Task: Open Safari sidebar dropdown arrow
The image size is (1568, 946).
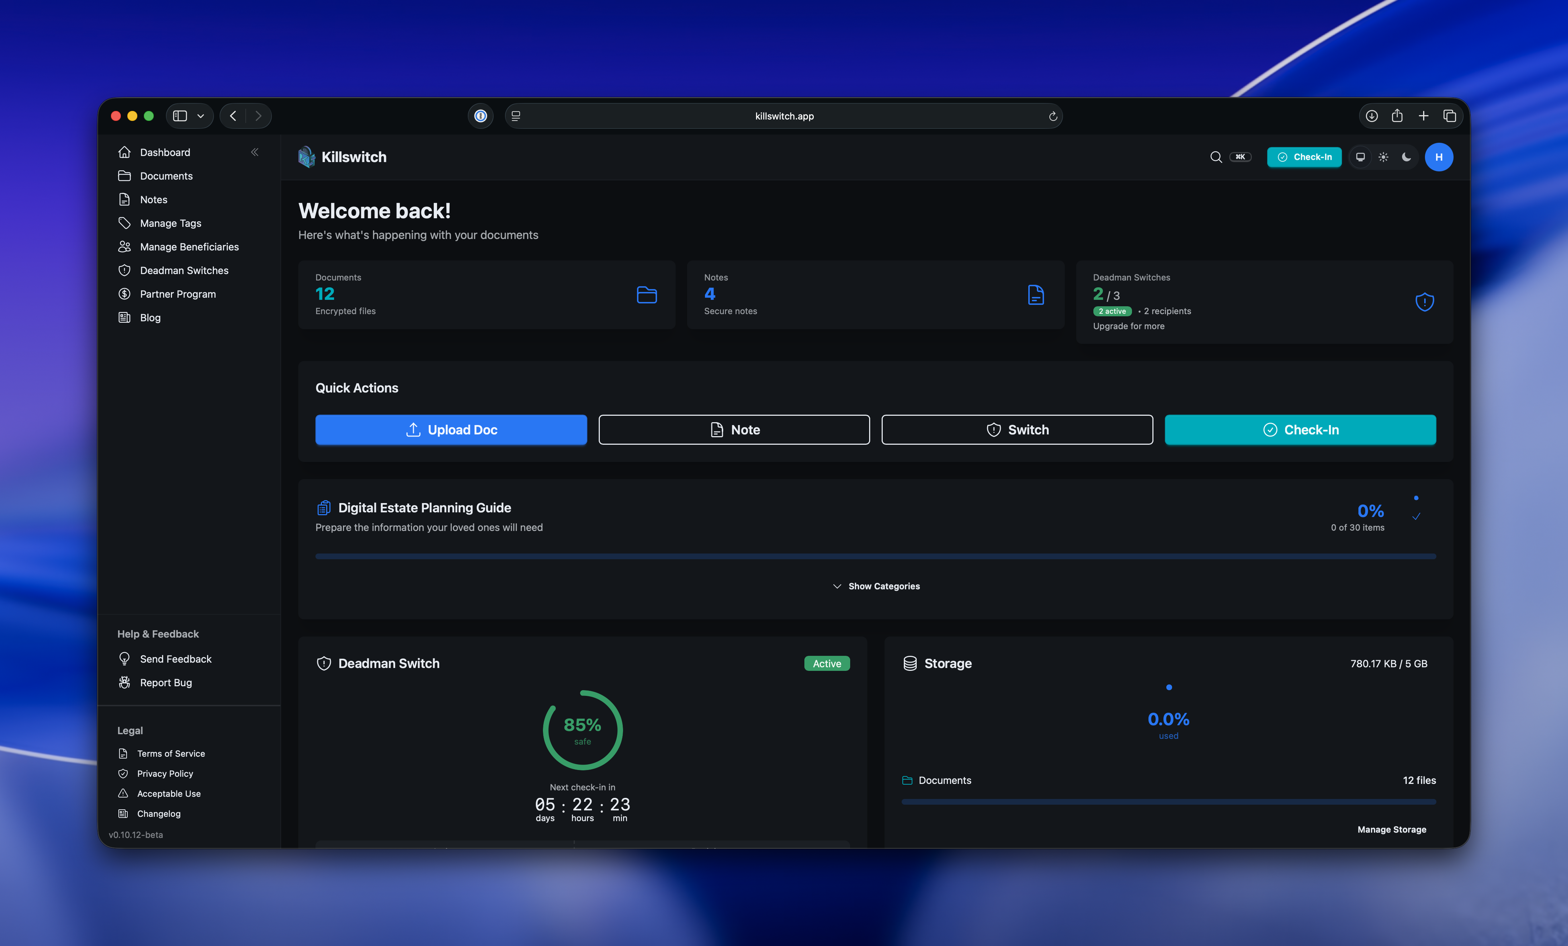Action: tap(200, 116)
